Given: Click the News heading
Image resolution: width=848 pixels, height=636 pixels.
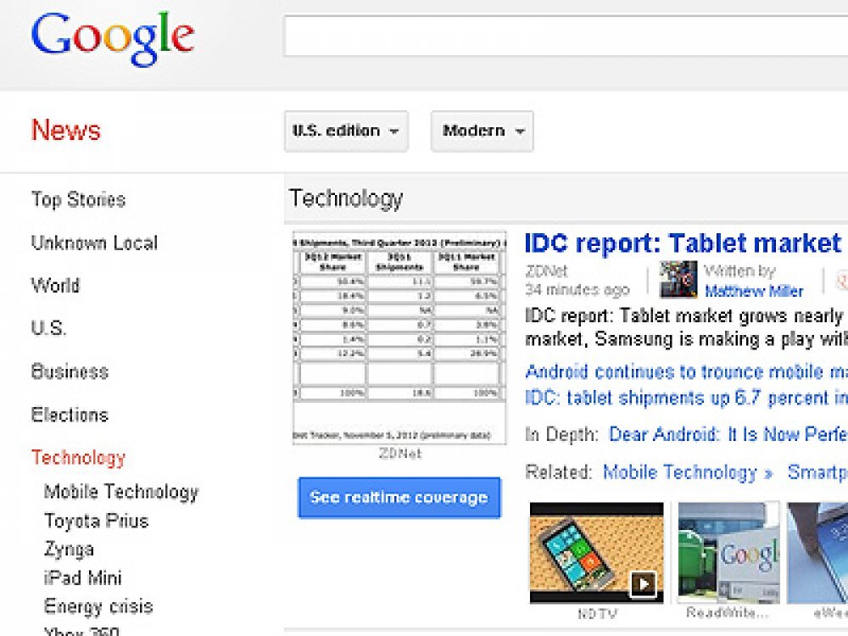Looking at the screenshot, I should coord(66,131).
